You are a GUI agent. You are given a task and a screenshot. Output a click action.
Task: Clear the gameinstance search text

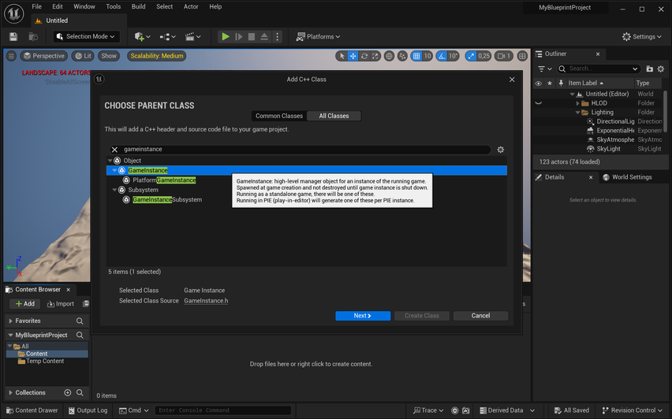click(114, 150)
